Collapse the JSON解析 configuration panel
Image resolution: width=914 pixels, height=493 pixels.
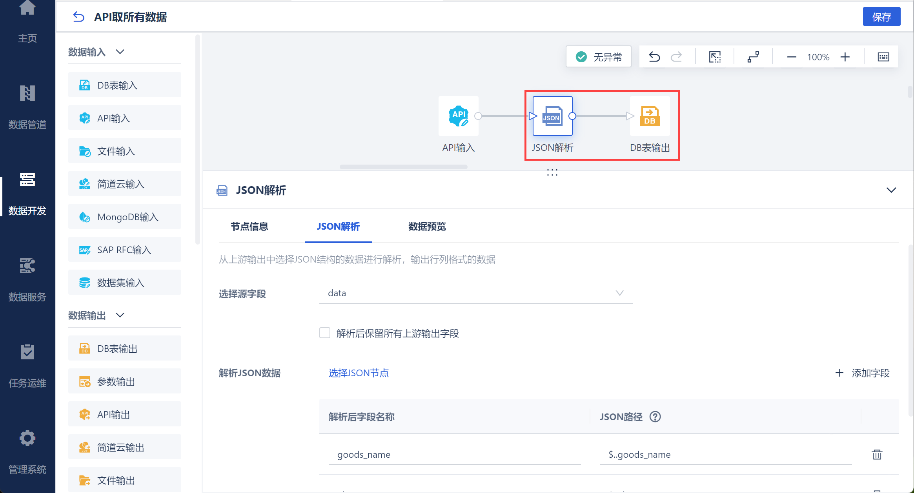[x=891, y=190]
